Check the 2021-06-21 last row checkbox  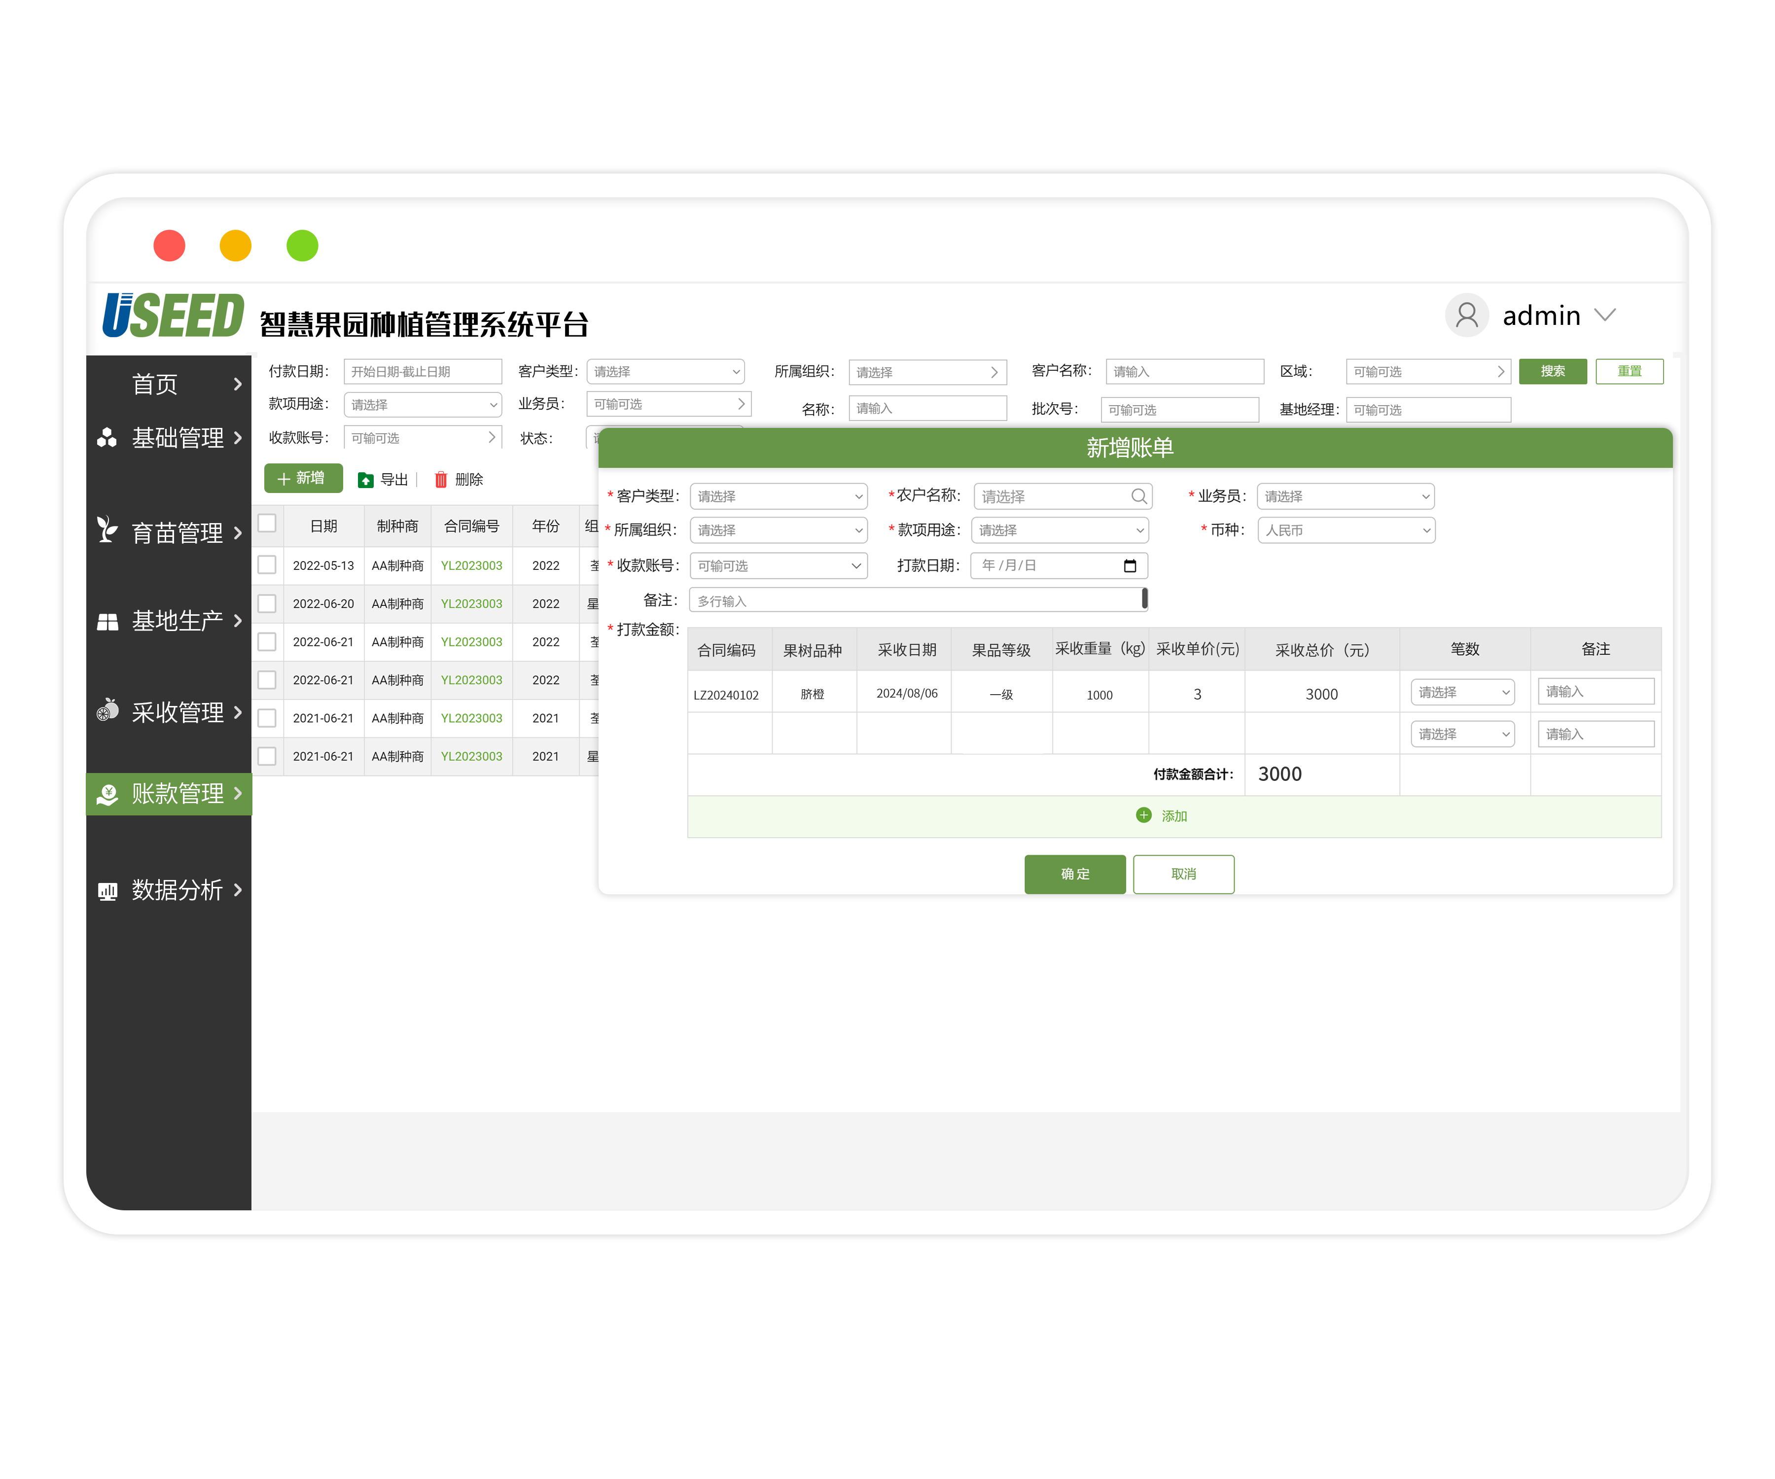(267, 756)
